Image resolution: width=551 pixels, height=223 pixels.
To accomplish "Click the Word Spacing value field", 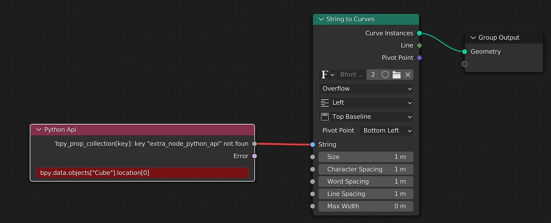I will coord(366,182).
